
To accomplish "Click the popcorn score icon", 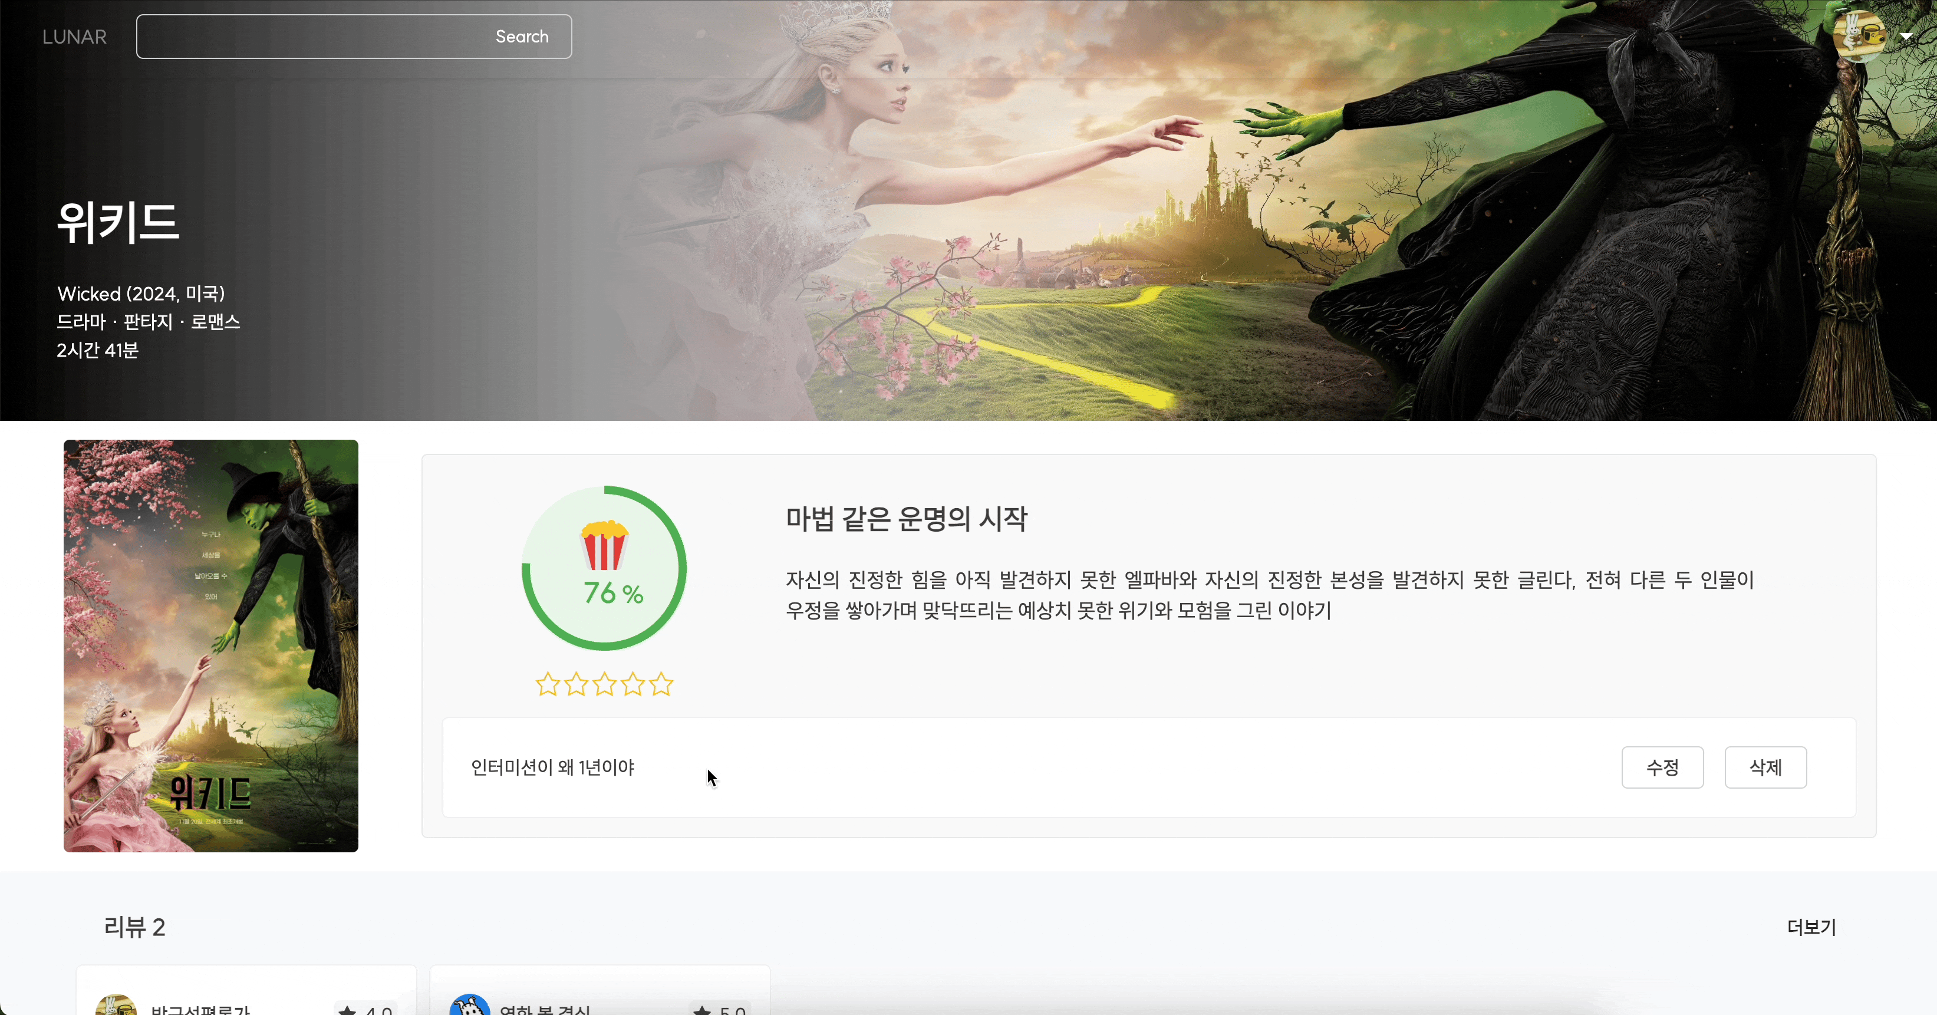I will (x=604, y=545).
